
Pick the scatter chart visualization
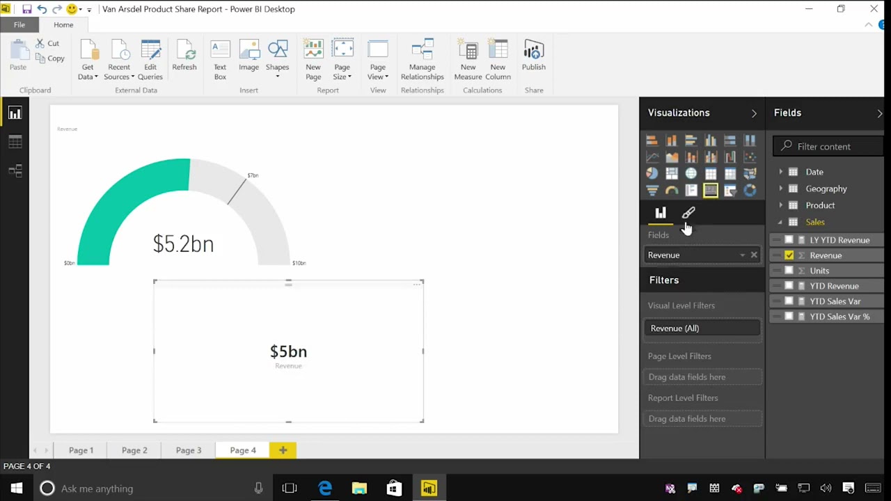click(750, 157)
